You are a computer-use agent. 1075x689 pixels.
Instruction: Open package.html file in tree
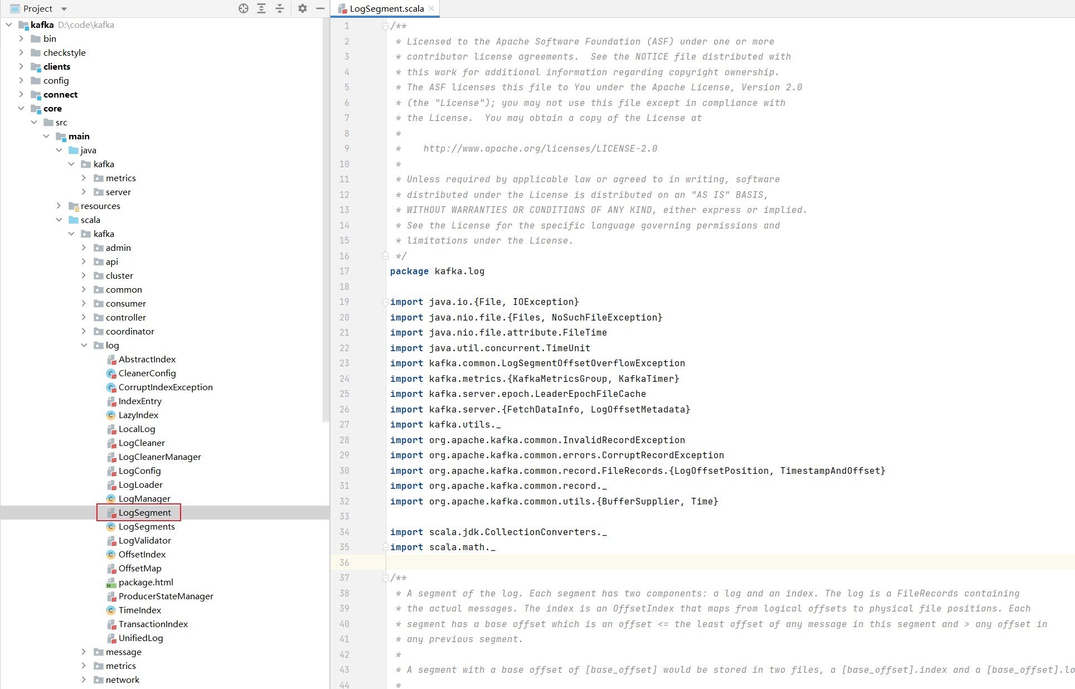pyautogui.click(x=145, y=582)
